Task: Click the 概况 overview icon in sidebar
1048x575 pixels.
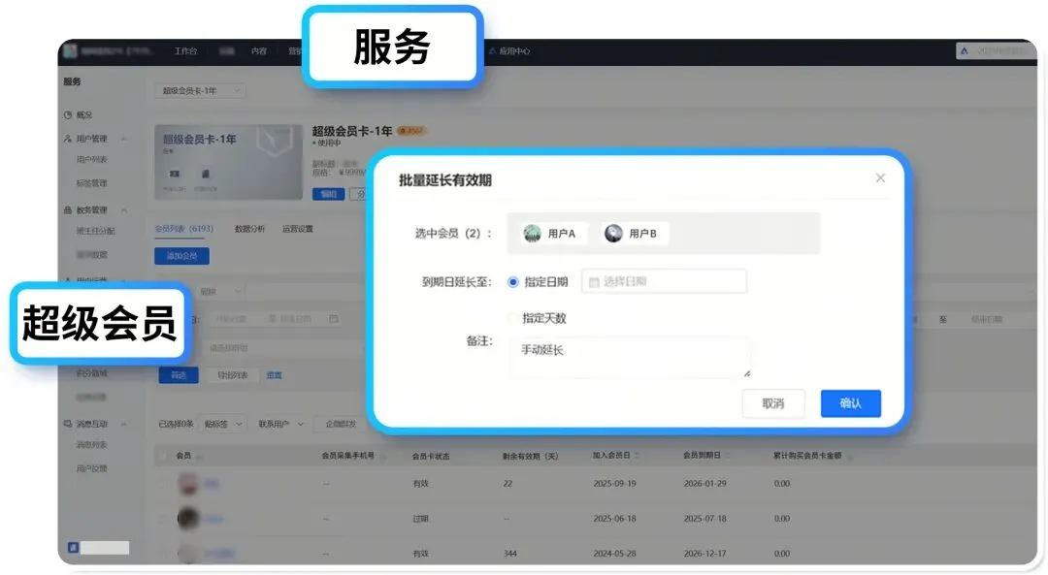Action: [68, 115]
